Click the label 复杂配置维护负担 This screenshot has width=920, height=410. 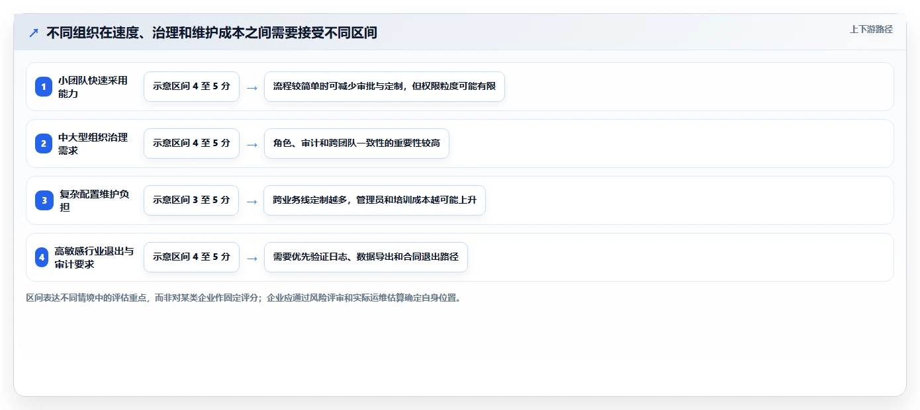[x=95, y=200]
